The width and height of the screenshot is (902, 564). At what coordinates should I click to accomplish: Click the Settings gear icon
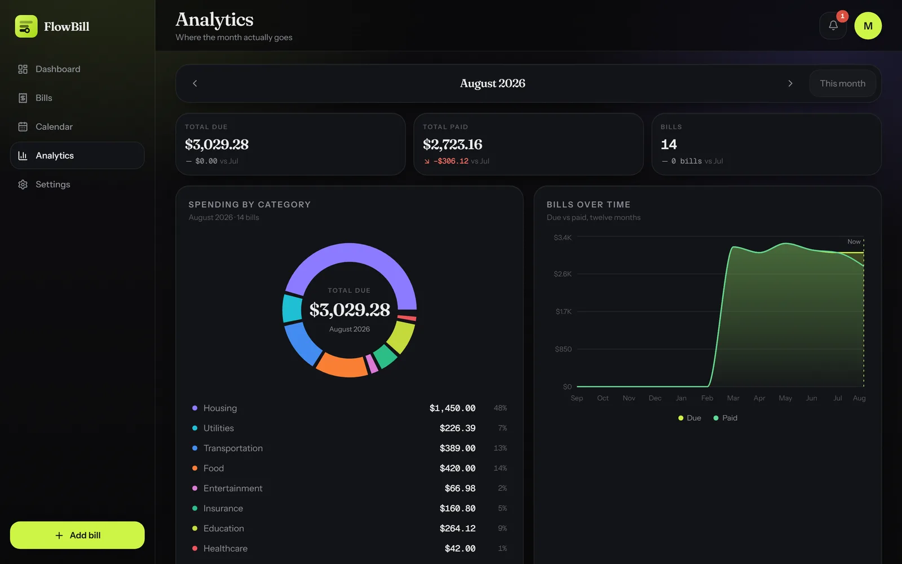23,184
